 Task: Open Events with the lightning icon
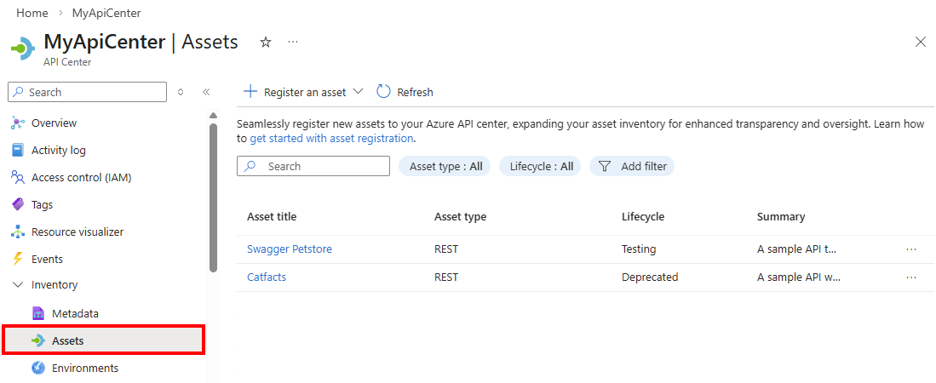[x=18, y=260]
